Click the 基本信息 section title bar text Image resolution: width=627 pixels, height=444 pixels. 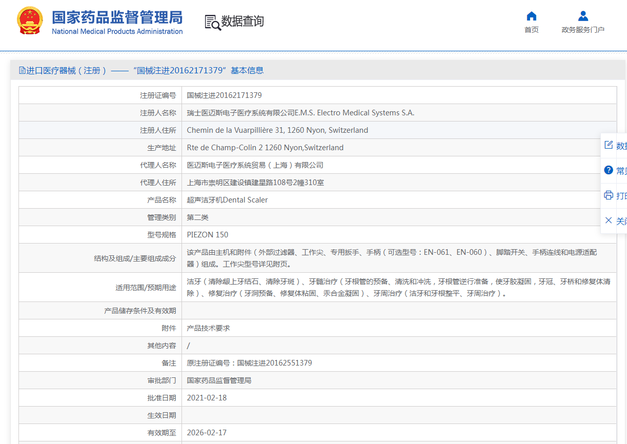pos(247,70)
